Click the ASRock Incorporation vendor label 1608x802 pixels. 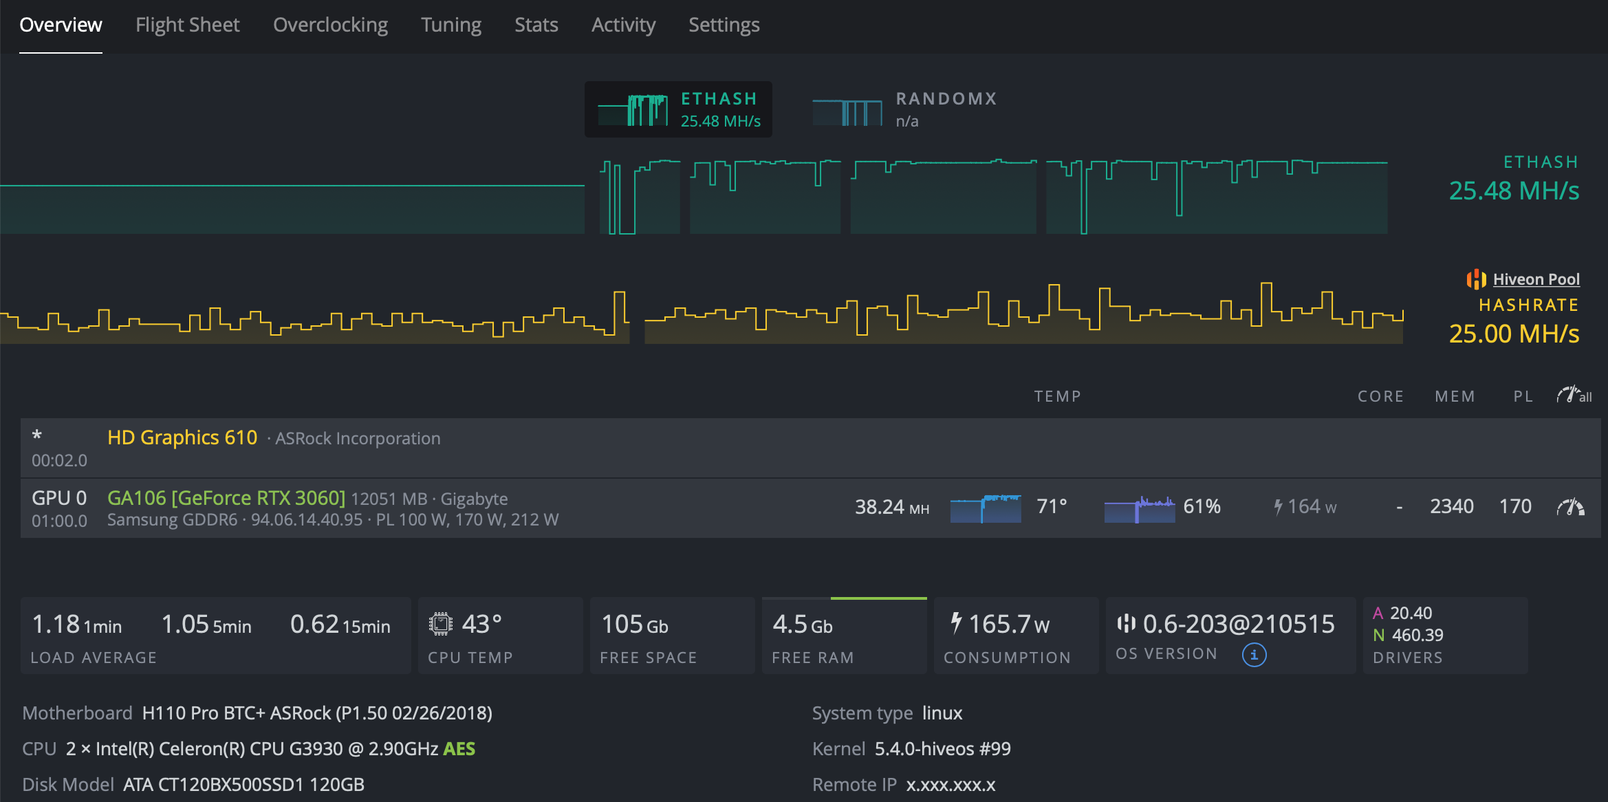(x=358, y=439)
